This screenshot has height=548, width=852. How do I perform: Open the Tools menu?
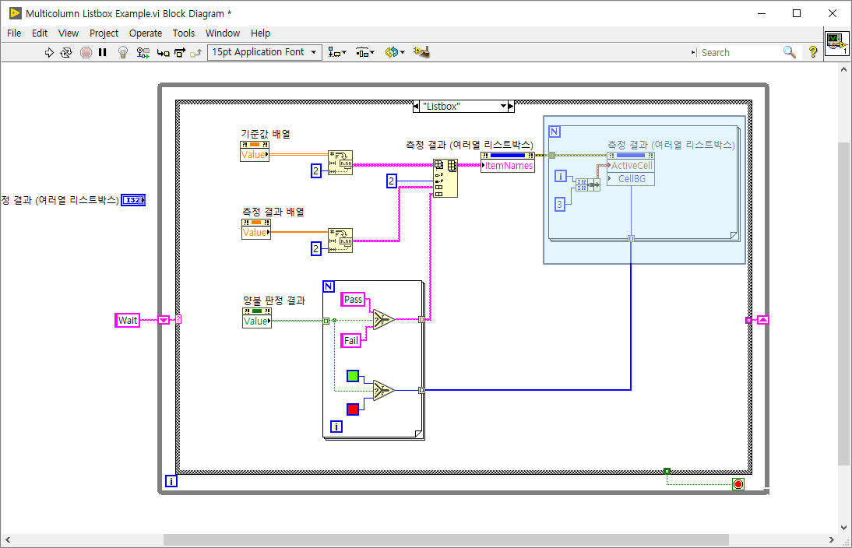pos(184,33)
